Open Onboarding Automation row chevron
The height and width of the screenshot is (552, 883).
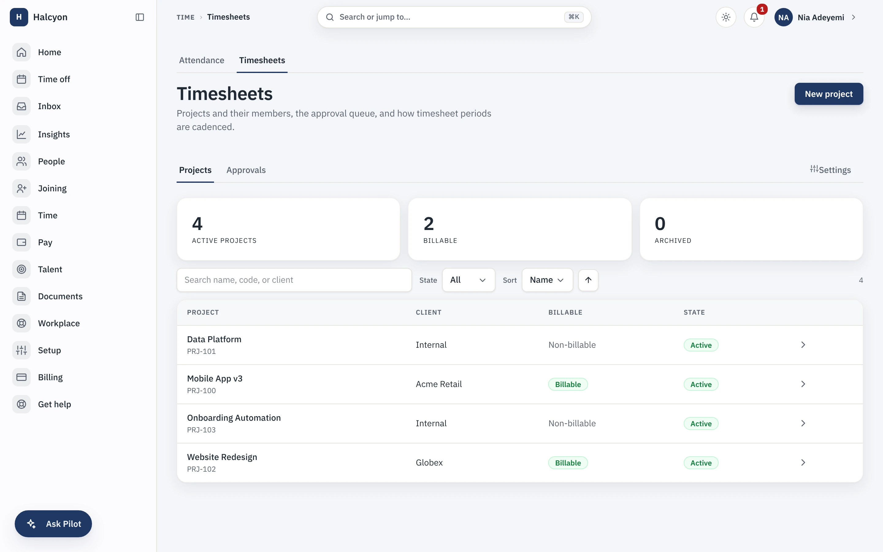(803, 424)
